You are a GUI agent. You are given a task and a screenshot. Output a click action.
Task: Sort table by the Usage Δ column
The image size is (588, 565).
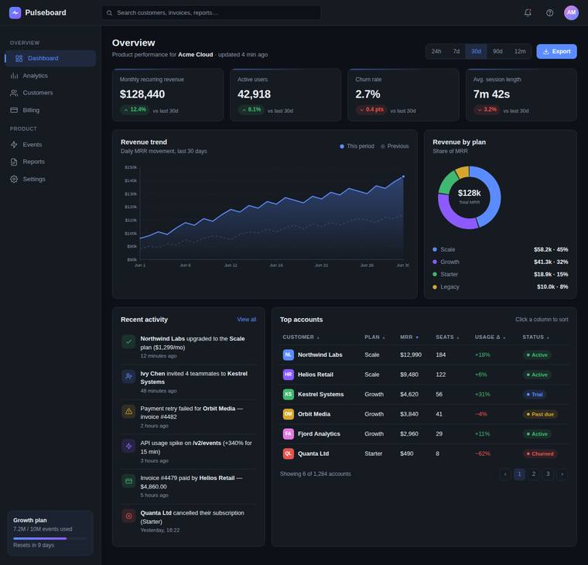click(x=490, y=337)
